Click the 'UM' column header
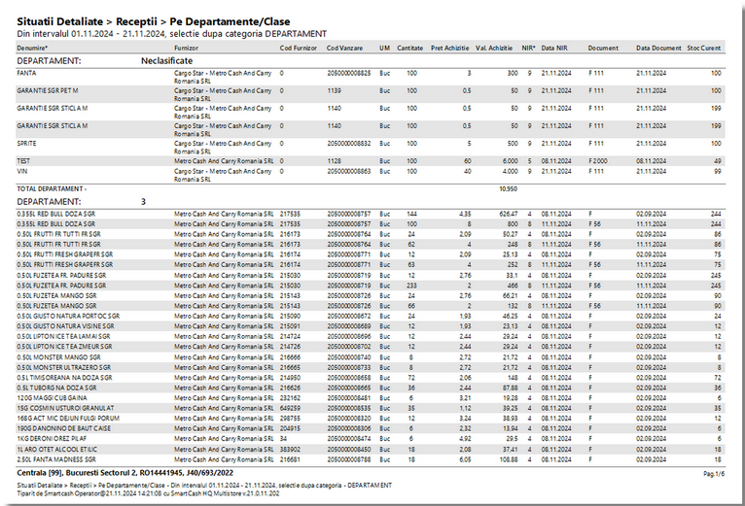 (384, 48)
